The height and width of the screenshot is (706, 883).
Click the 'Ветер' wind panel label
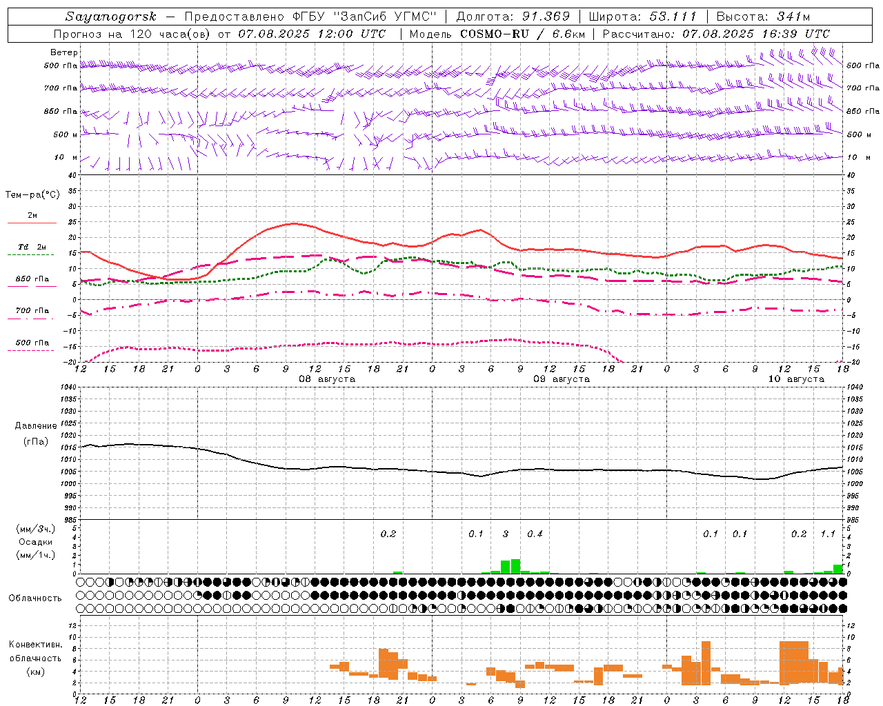pos(64,52)
